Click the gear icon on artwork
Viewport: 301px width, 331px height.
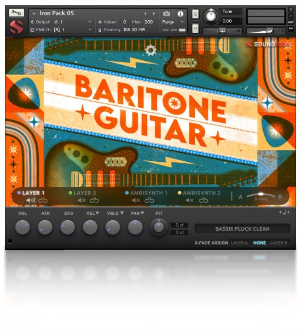coord(150,50)
